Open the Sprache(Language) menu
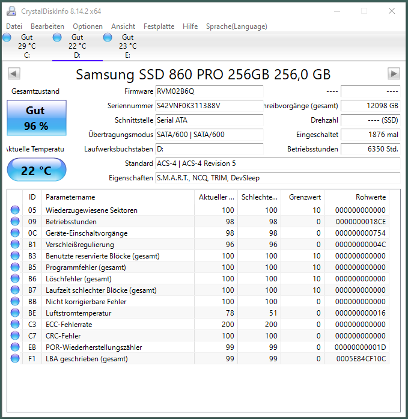Image resolution: width=408 pixels, height=419 pixels. [236, 26]
